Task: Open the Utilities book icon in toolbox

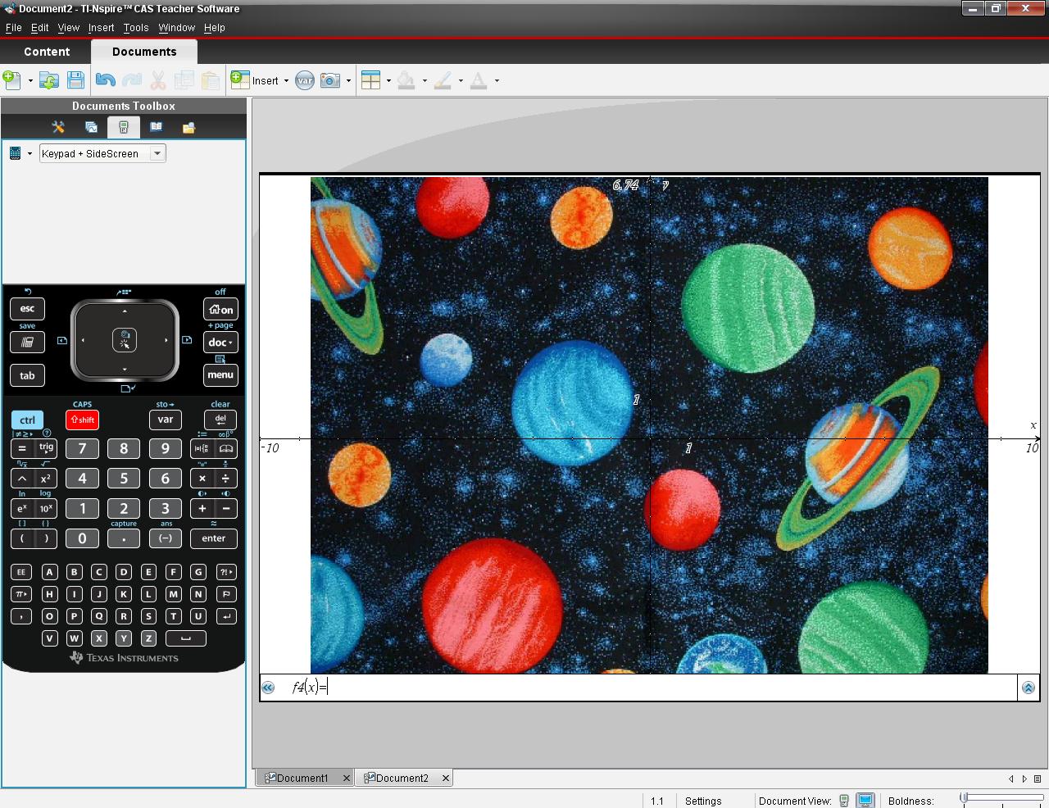Action: [x=156, y=127]
